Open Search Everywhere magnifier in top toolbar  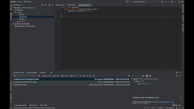coord(179,2)
